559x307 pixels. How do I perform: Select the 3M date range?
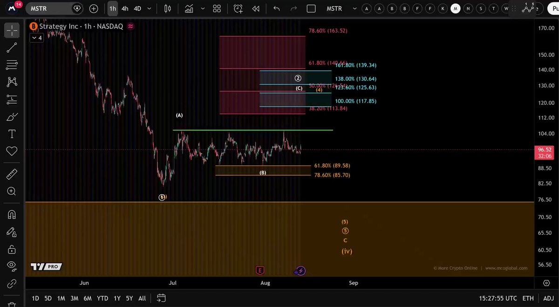pos(74,298)
